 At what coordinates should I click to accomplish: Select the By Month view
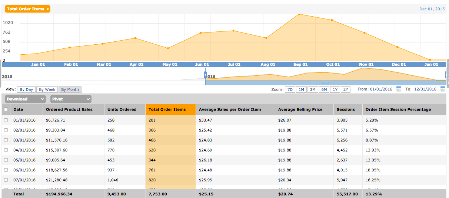coord(70,89)
